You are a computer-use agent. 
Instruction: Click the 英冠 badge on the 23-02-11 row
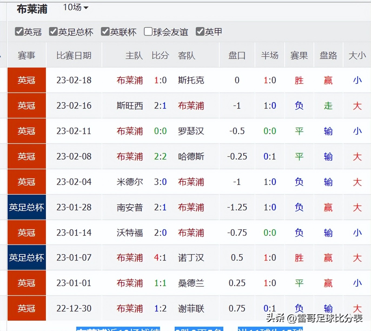click(26, 131)
